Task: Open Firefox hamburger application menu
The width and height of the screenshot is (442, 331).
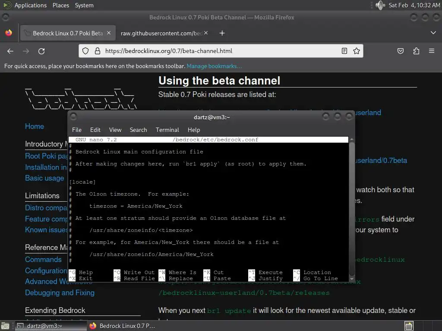Action: [432, 51]
